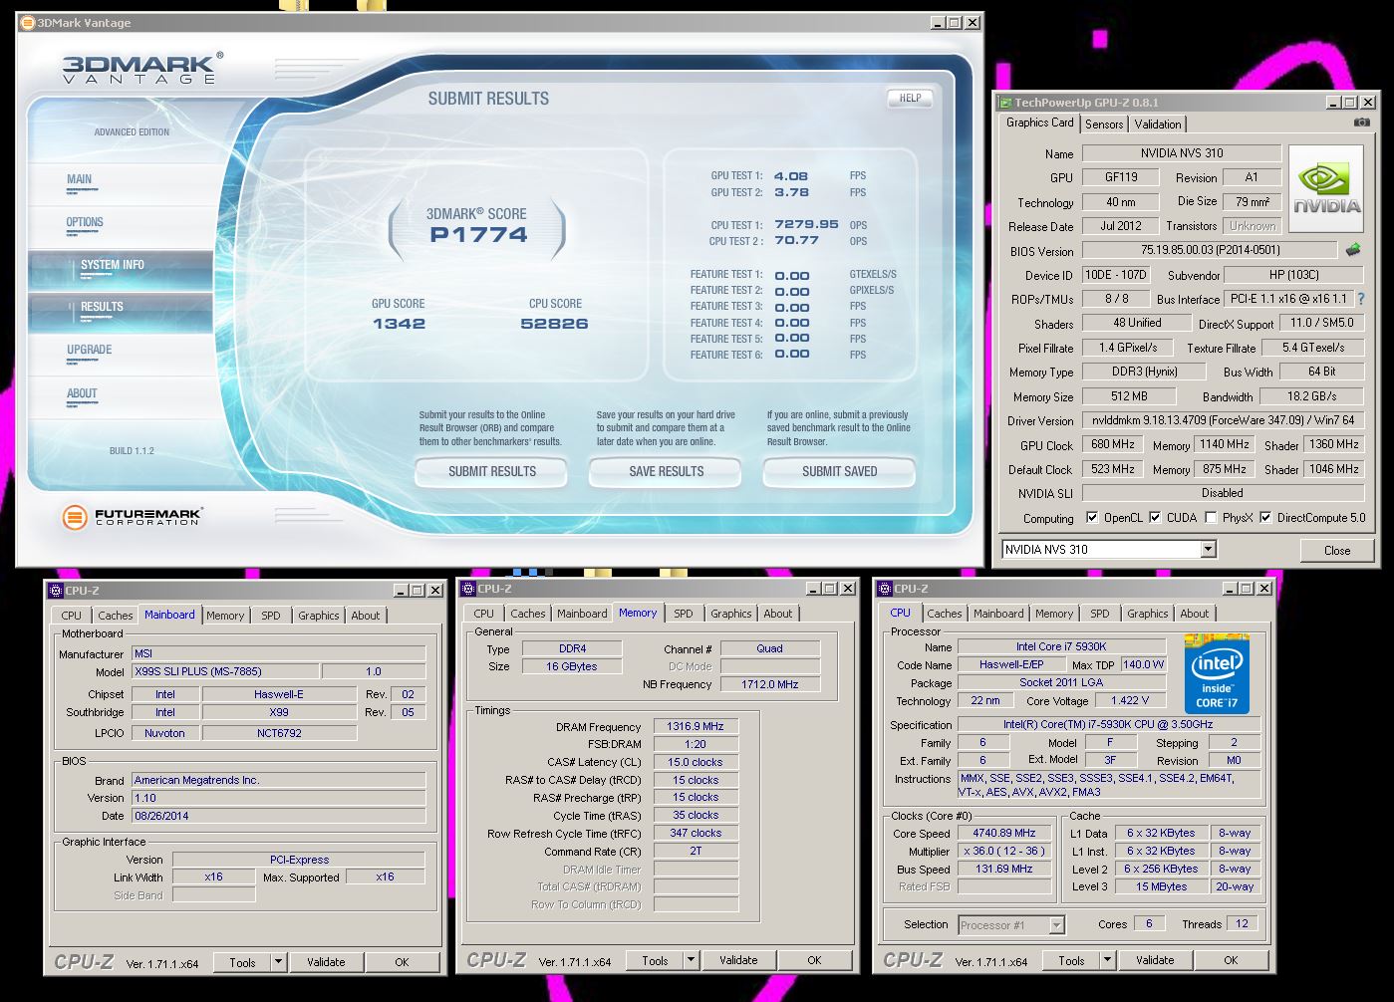Click the Close button in GPU-Z
The height and width of the screenshot is (1002, 1394).
click(1337, 550)
